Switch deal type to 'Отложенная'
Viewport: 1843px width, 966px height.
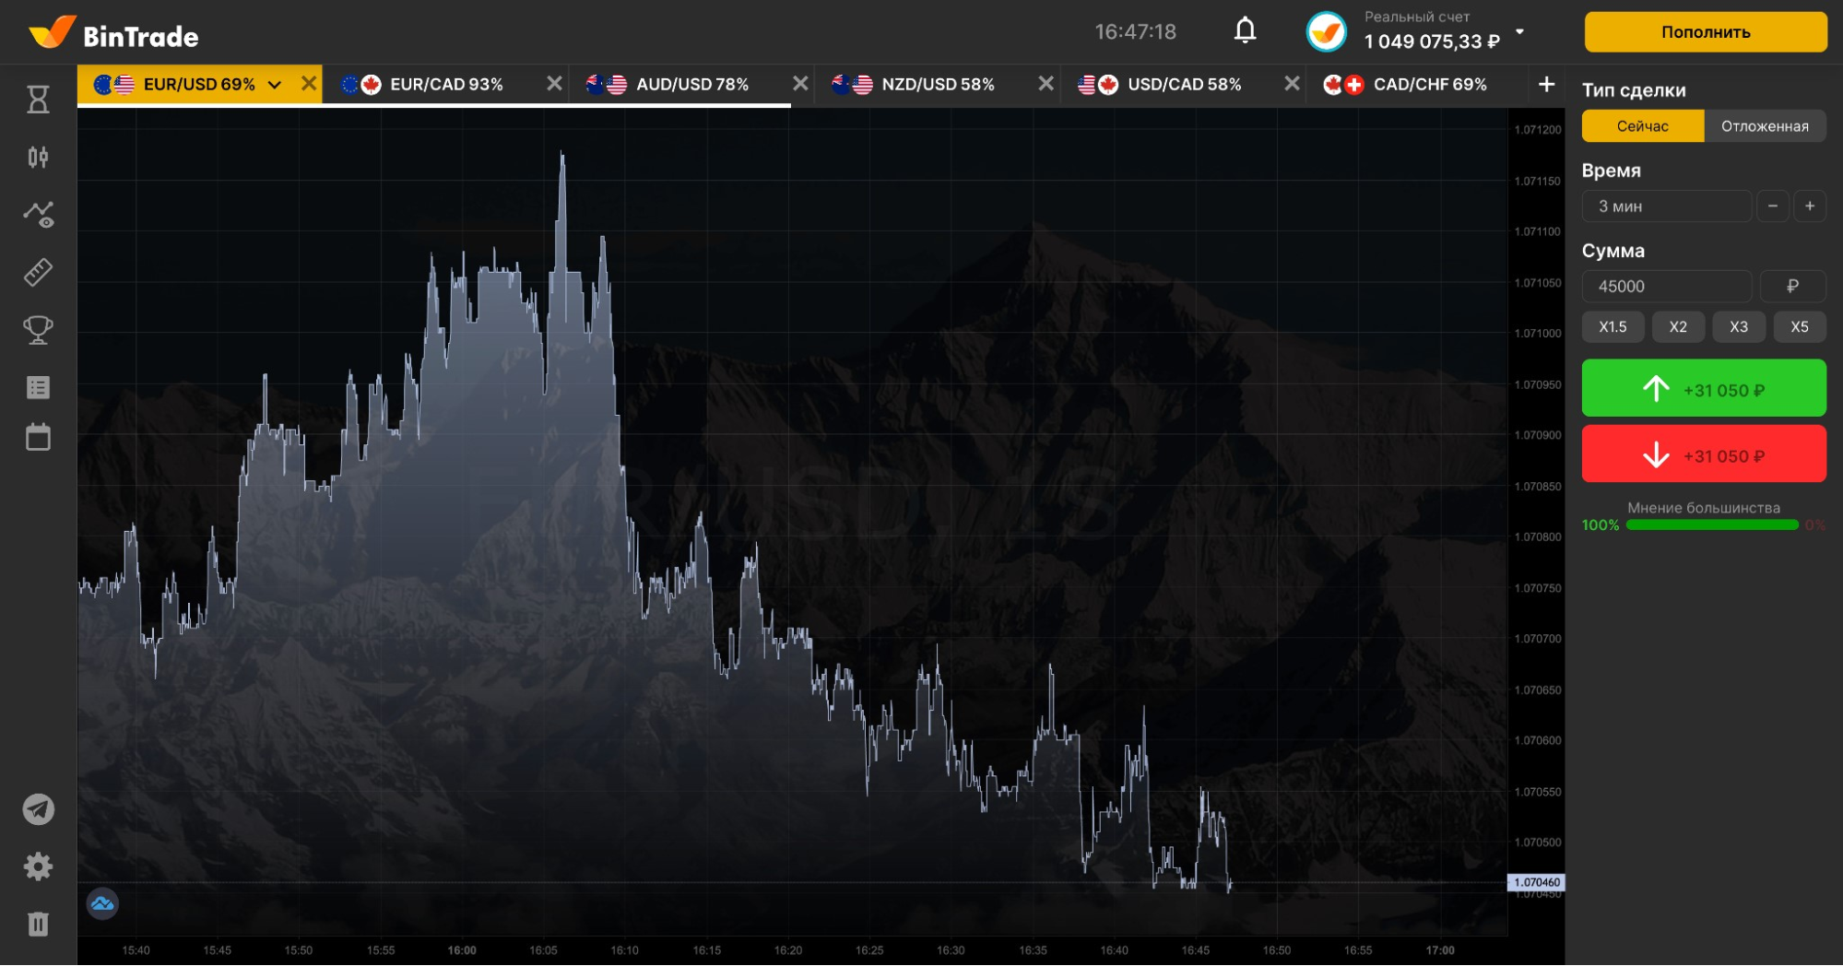pos(1764,126)
